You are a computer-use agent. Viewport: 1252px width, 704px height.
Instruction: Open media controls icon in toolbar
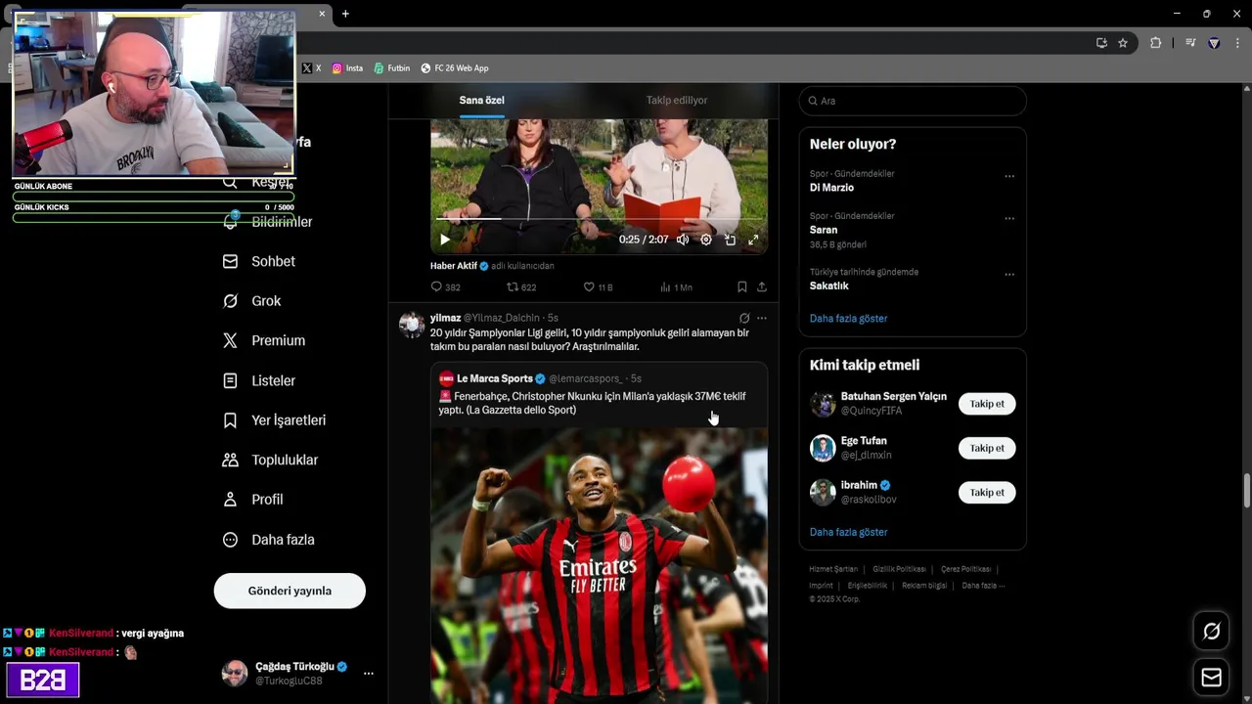pyautogui.click(x=1190, y=43)
